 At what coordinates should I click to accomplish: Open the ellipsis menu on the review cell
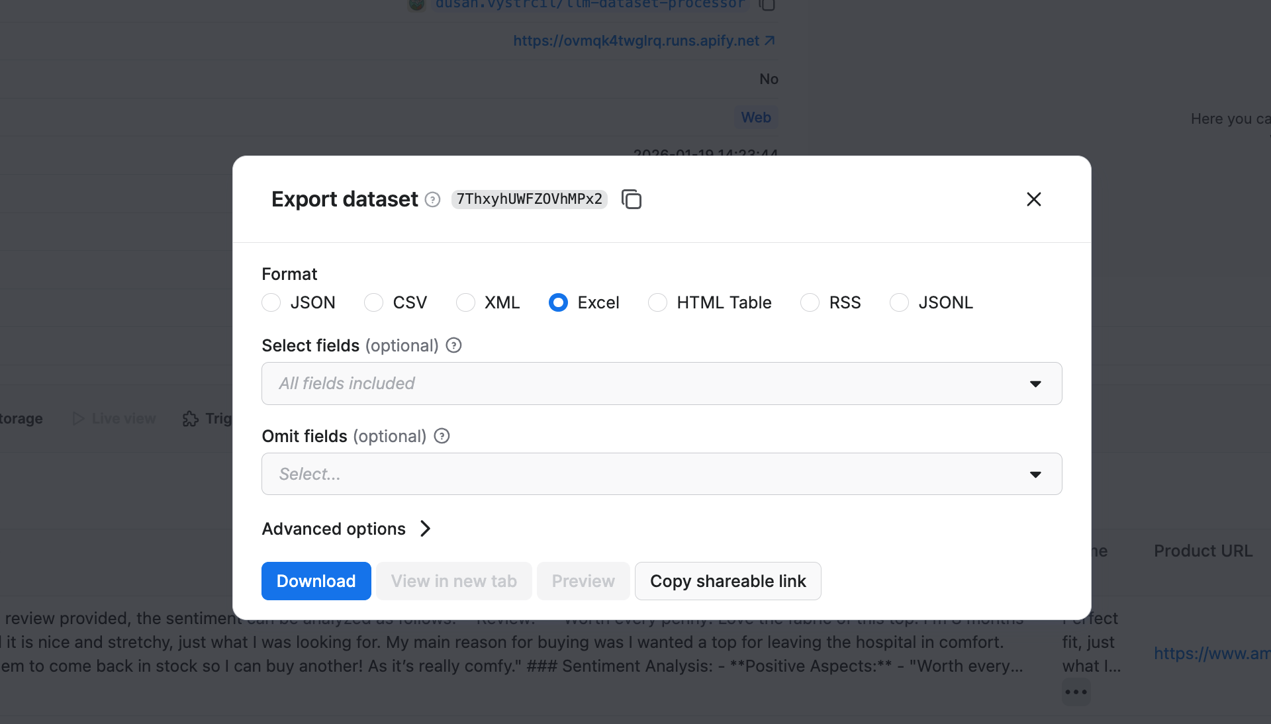[1076, 692]
